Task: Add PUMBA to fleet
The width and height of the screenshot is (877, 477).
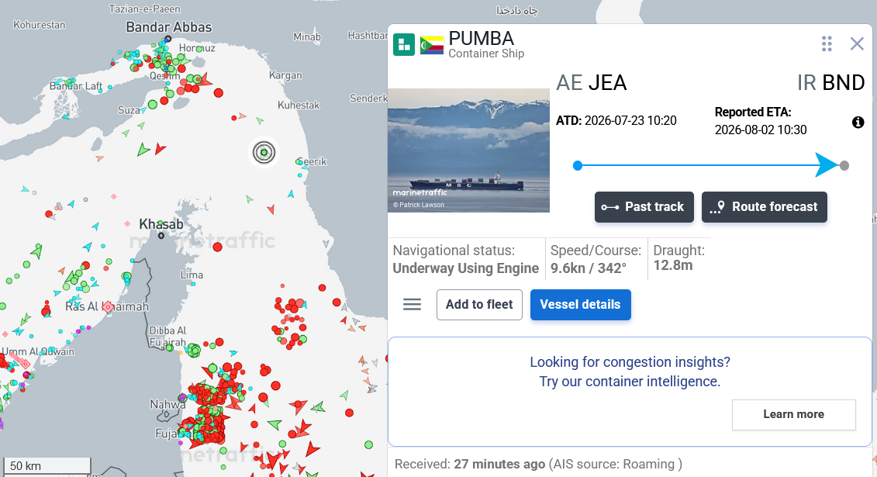Action: (479, 304)
